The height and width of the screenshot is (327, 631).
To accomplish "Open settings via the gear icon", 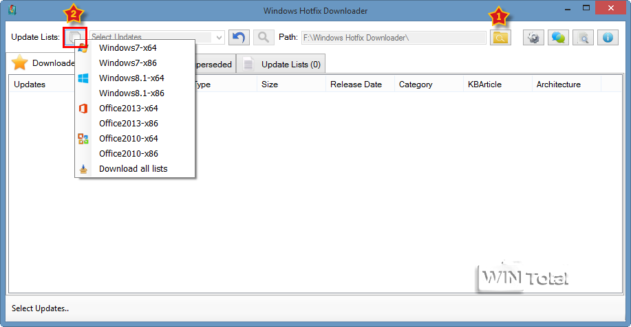I will 533,38.
